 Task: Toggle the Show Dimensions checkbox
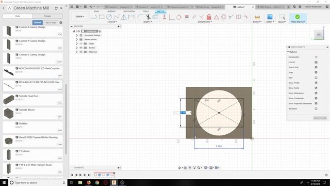(x=316, y=93)
